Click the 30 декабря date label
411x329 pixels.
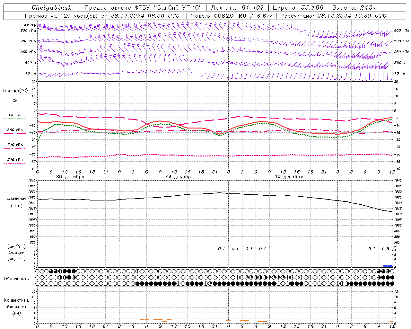tap(289, 177)
